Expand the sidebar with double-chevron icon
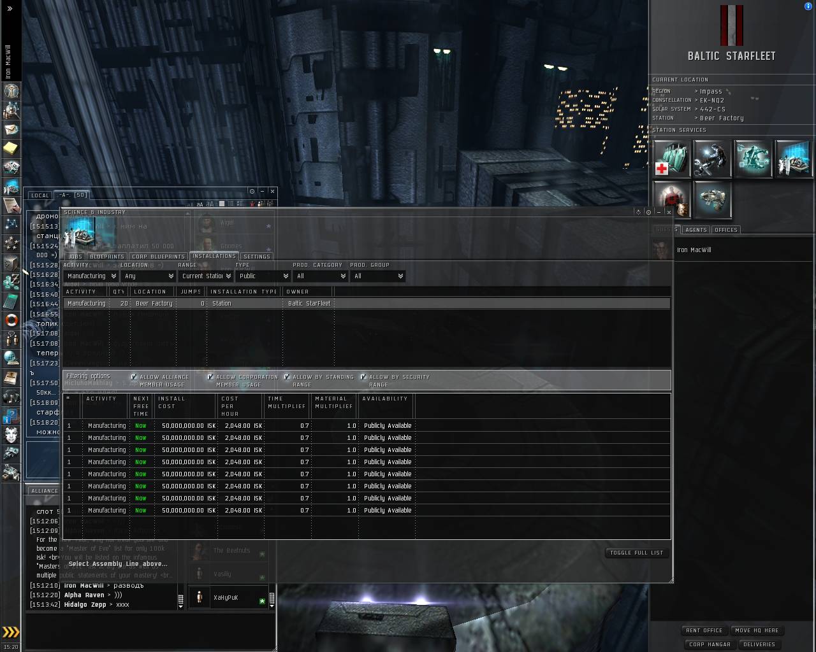This screenshot has height=652, width=816. (10, 8)
